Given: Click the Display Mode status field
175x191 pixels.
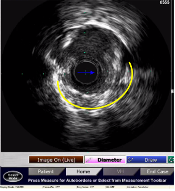Looking at the screenshot, I should 12,187.
